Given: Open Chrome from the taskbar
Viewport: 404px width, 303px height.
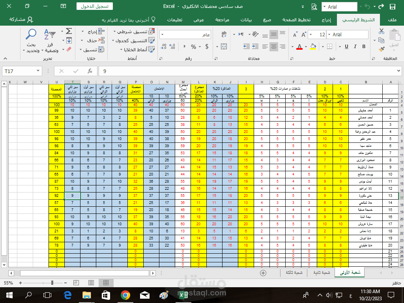Looking at the screenshot, I should [125, 295].
